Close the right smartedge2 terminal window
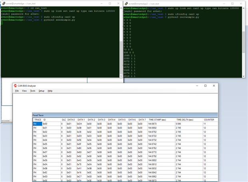The image size is (248, 182). [240, 3]
